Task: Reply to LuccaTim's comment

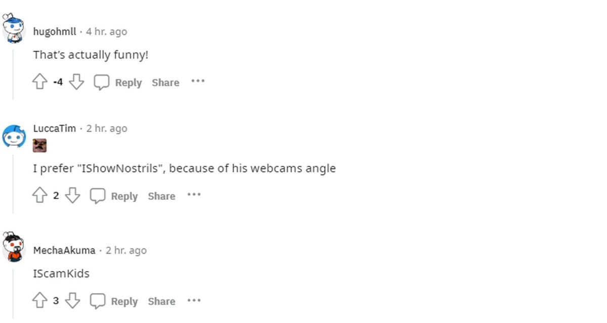Action: pos(114,196)
